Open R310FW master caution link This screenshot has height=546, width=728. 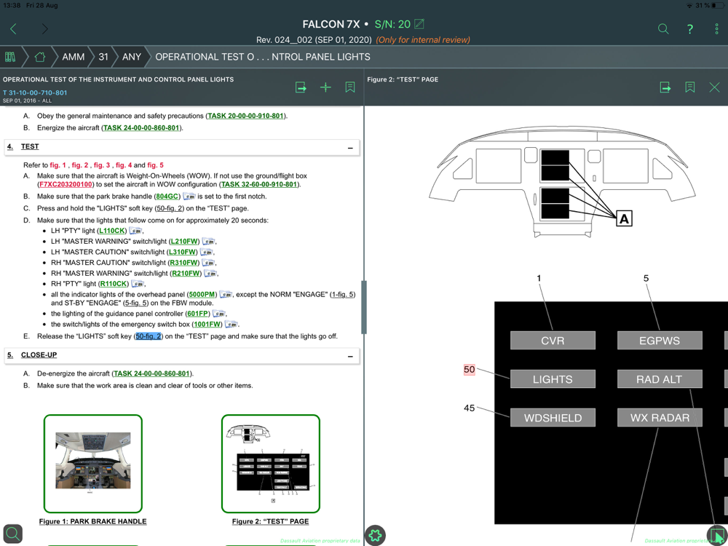(x=184, y=263)
